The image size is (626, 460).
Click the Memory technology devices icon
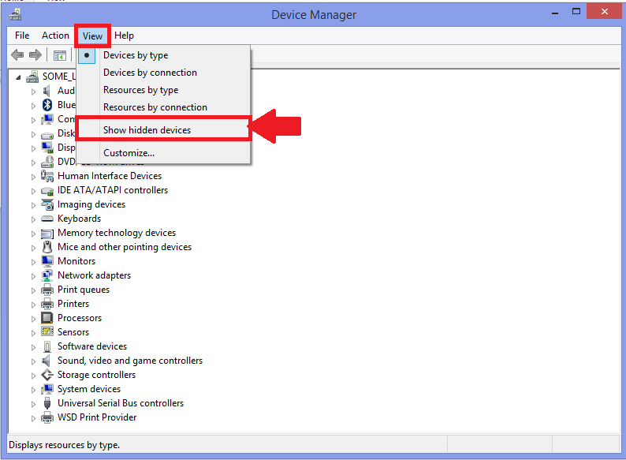point(47,234)
